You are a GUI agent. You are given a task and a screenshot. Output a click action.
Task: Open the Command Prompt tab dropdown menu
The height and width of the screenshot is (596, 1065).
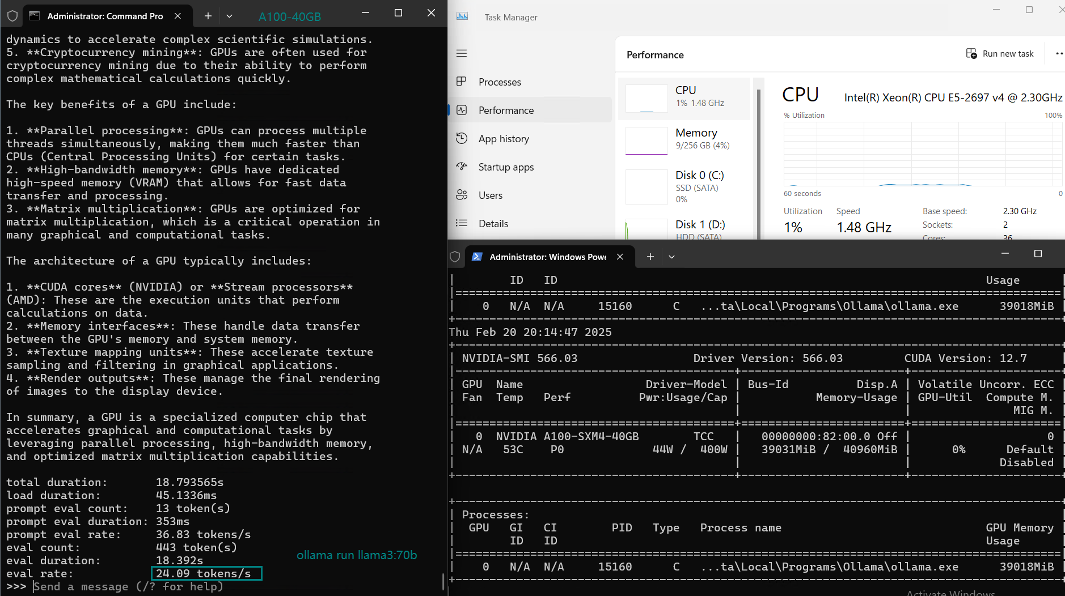229,16
